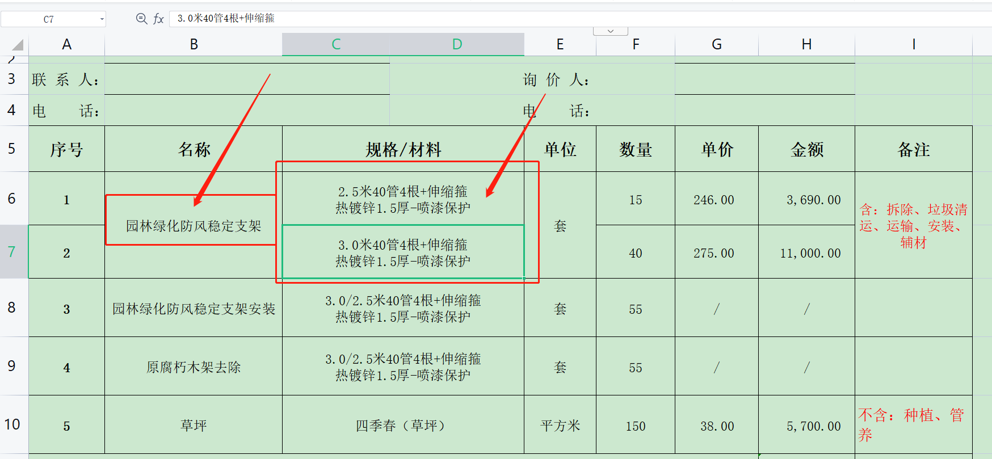Select unit price cell 275.00
The width and height of the screenshot is (992, 459).
[717, 252]
